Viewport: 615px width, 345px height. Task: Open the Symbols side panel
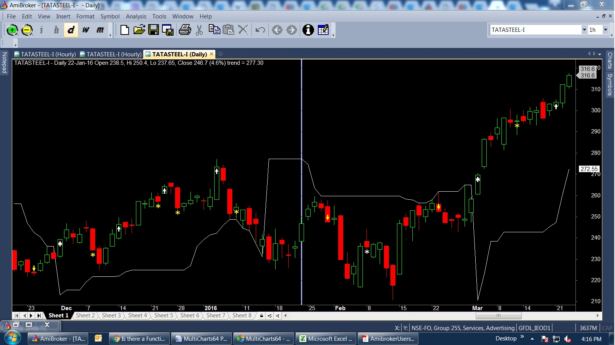click(610, 85)
